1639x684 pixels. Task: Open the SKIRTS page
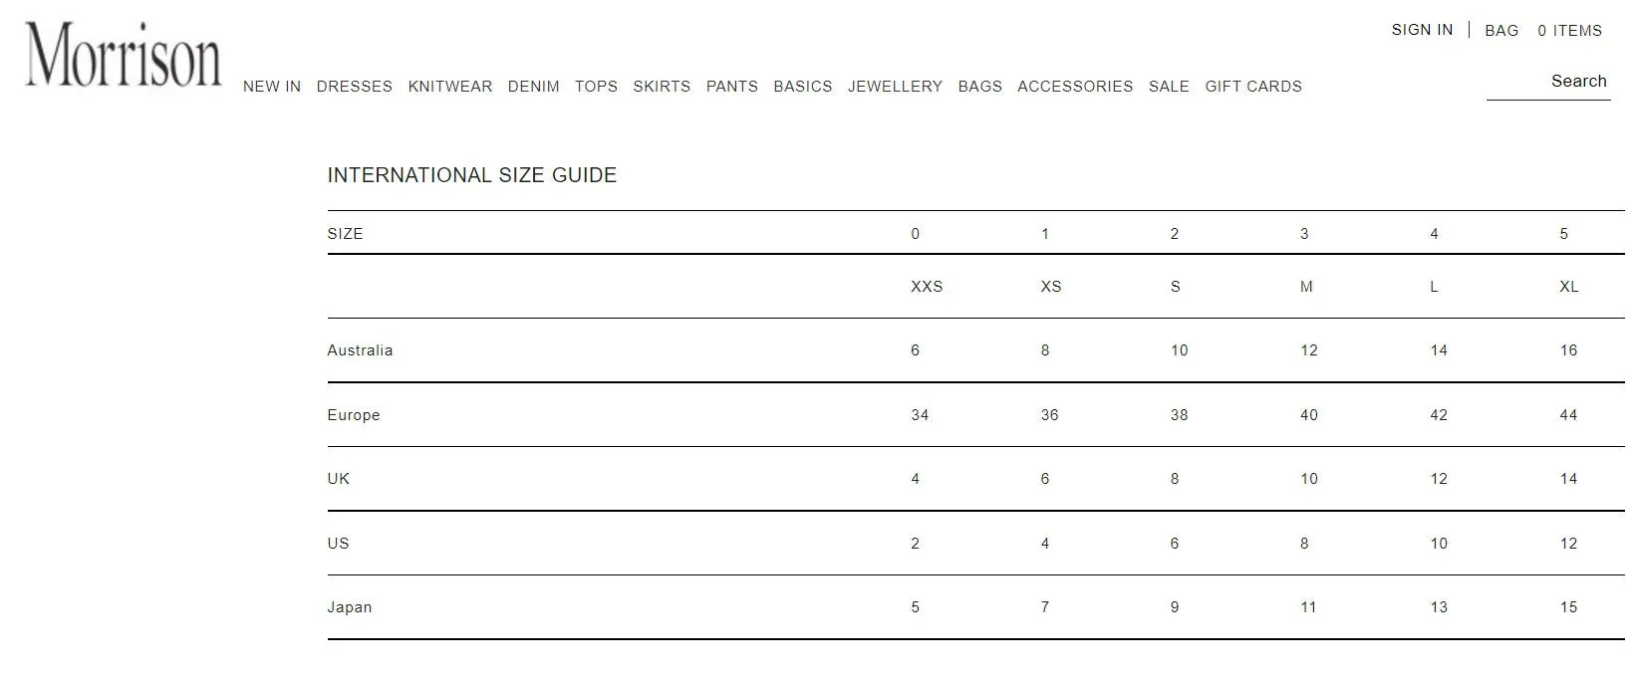(662, 87)
